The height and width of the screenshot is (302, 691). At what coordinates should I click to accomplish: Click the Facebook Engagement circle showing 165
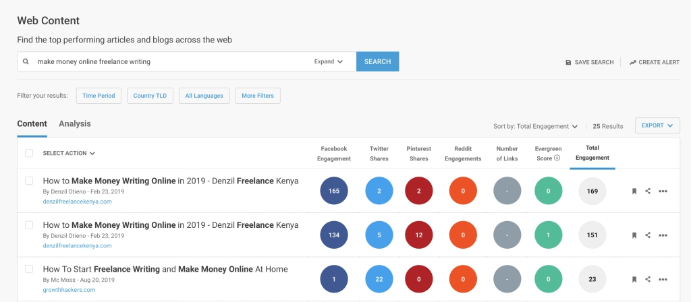point(334,191)
